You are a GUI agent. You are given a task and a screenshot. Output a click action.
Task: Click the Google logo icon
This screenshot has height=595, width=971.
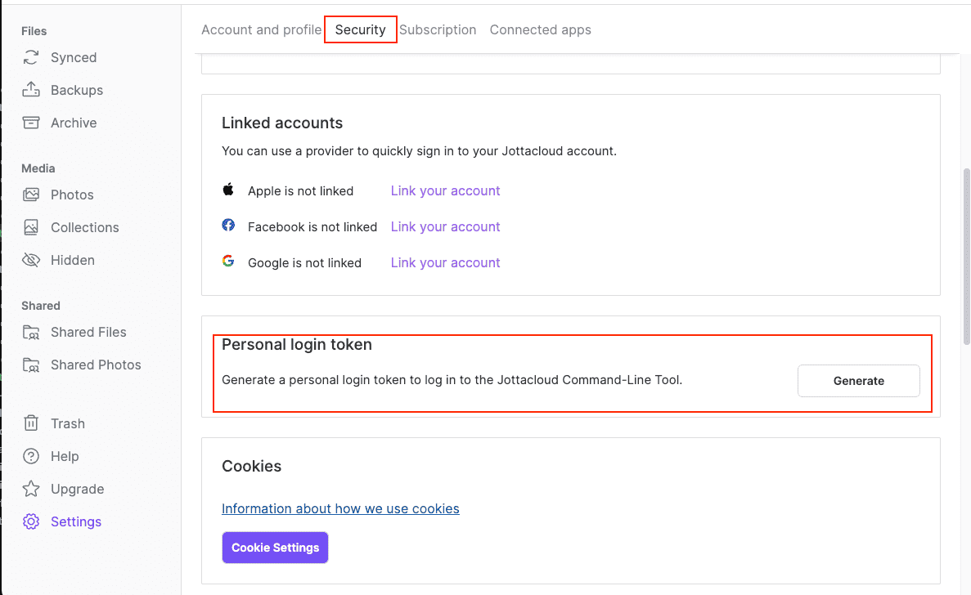tap(228, 262)
